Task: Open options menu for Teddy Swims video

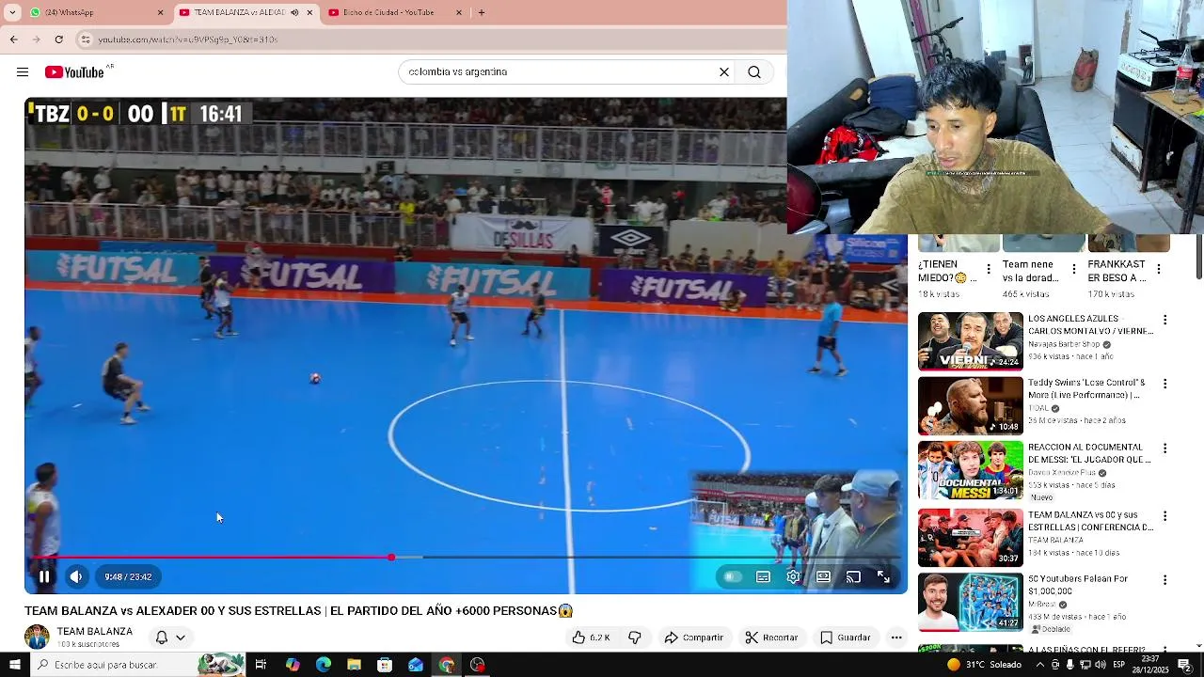Action: click(x=1164, y=385)
